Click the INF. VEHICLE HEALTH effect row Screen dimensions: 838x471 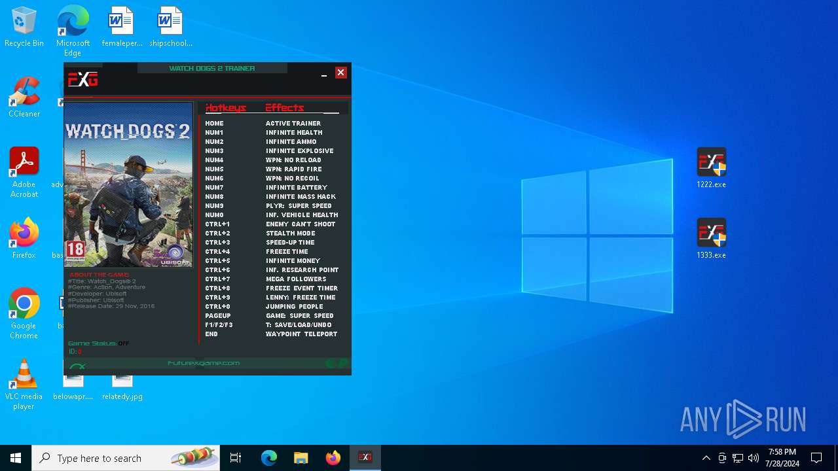pos(302,215)
